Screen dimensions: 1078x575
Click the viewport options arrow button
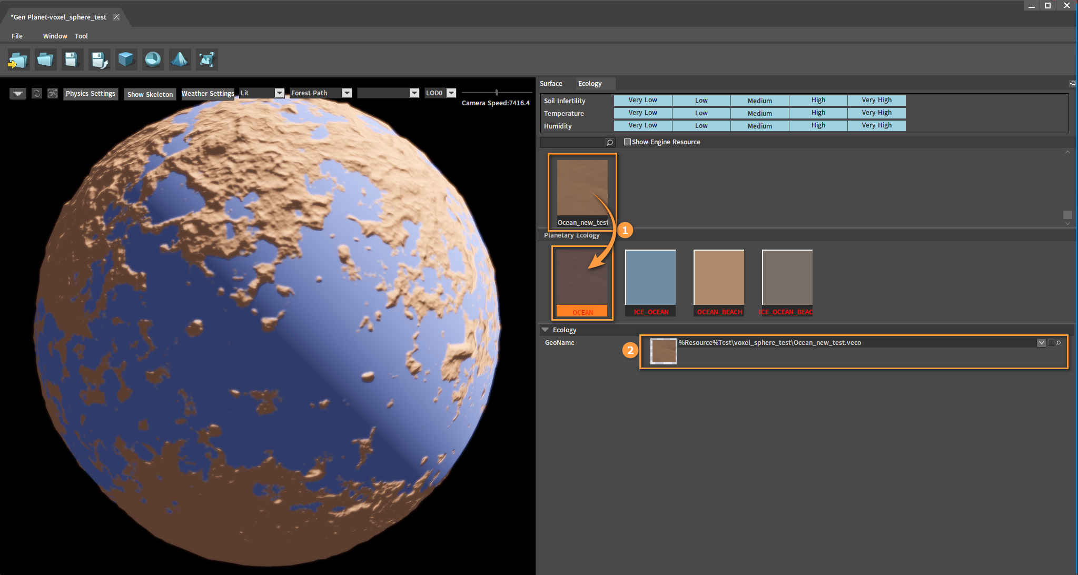pyautogui.click(x=18, y=94)
